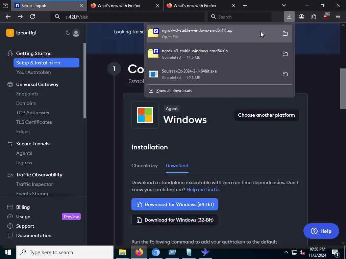Click Download for Windows (32-Bit)
Image resolution: width=346 pixels, height=259 pixels.
click(175, 220)
